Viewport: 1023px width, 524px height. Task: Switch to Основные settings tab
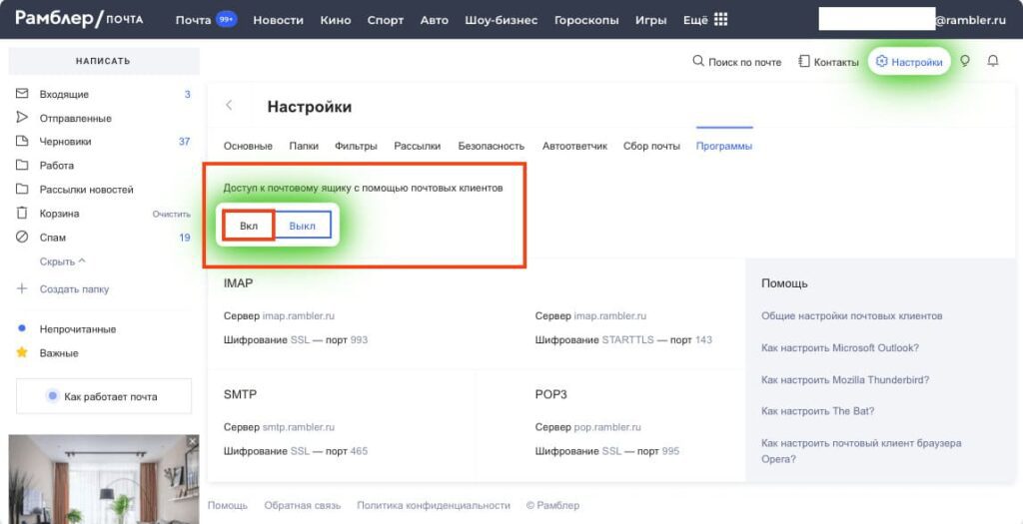tap(248, 146)
